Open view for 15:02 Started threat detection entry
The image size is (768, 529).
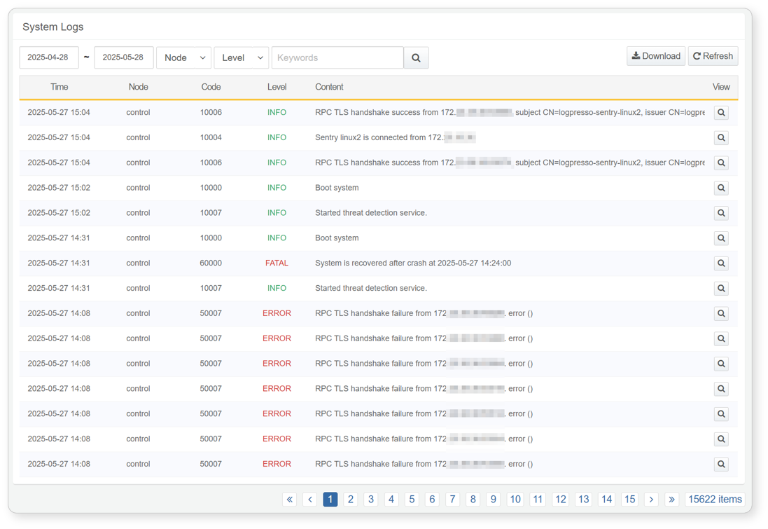(x=721, y=213)
